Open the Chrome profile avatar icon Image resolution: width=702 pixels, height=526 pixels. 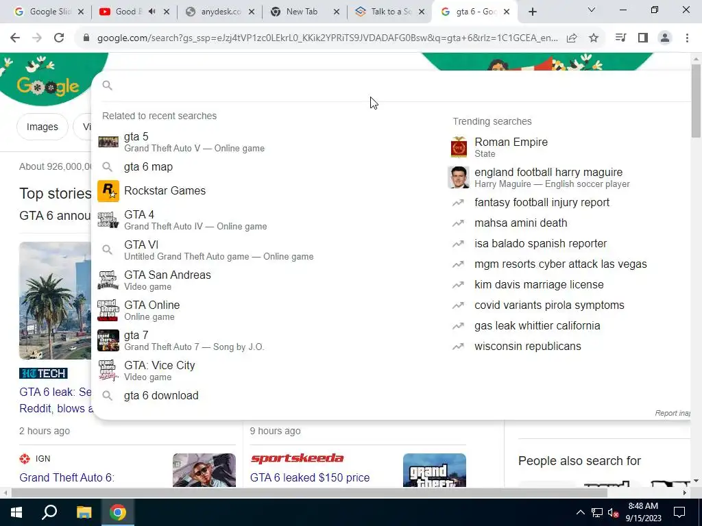[x=665, y=38]
